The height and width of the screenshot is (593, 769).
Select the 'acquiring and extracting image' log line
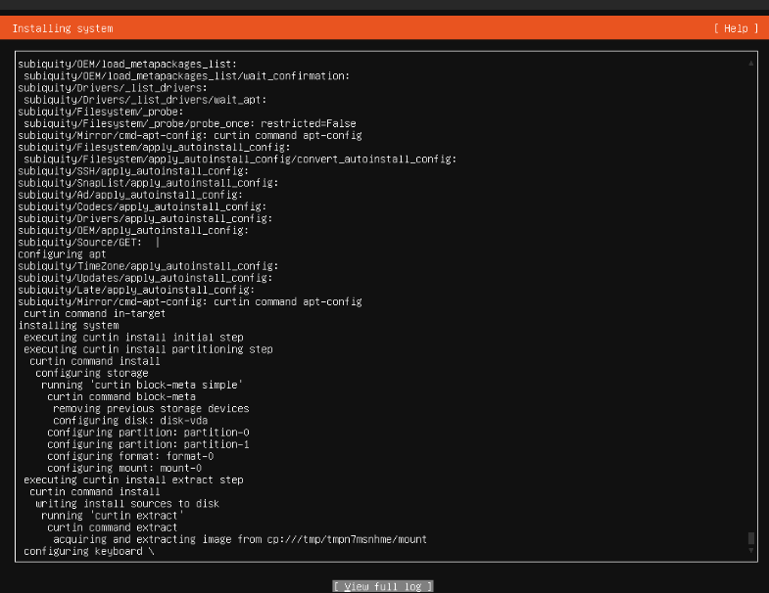click(240, 539)
